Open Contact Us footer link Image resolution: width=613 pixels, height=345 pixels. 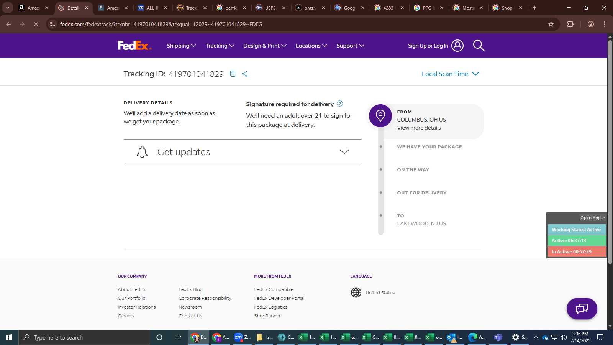tap(190, 316)
